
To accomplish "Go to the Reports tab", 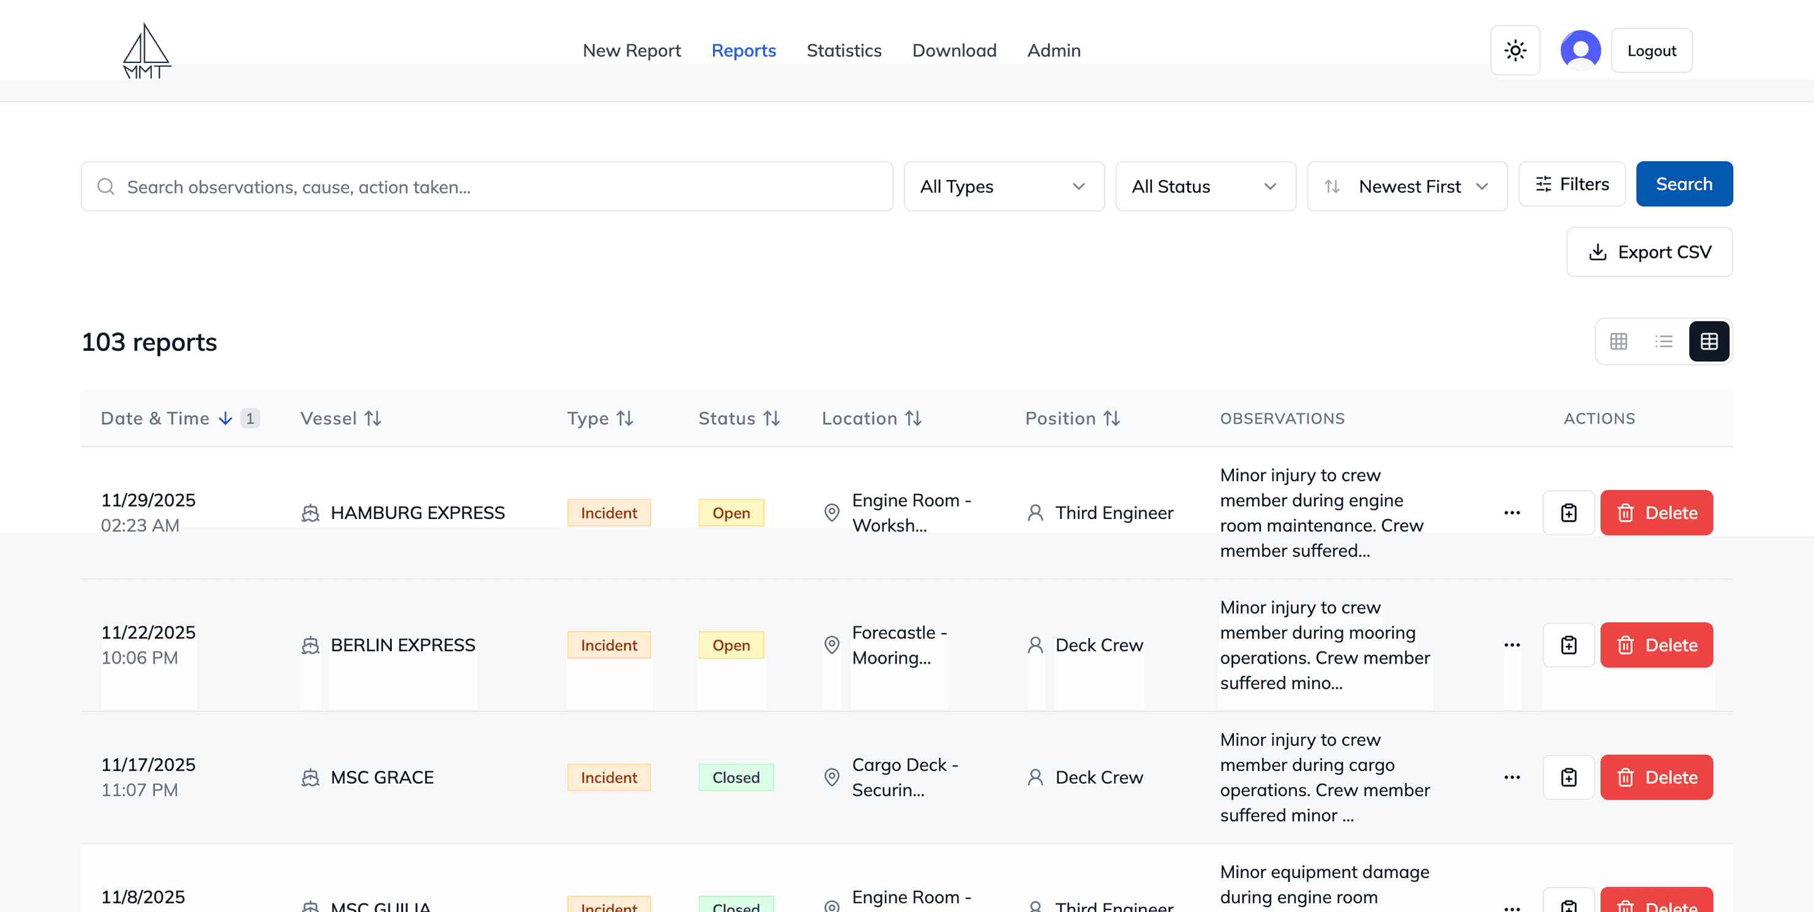I will (744, 51).
